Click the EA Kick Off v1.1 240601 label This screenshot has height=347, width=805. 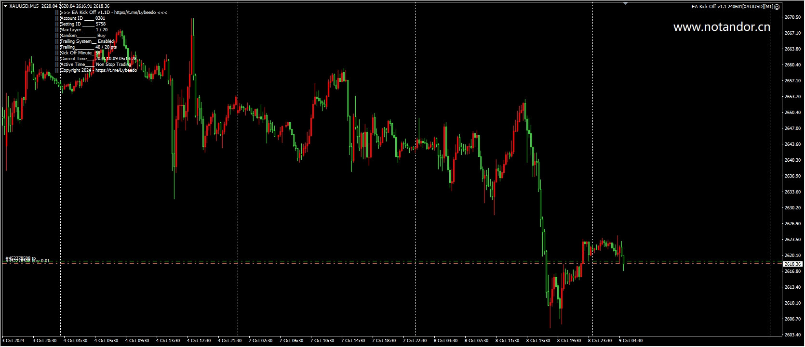tap(732, 7)
